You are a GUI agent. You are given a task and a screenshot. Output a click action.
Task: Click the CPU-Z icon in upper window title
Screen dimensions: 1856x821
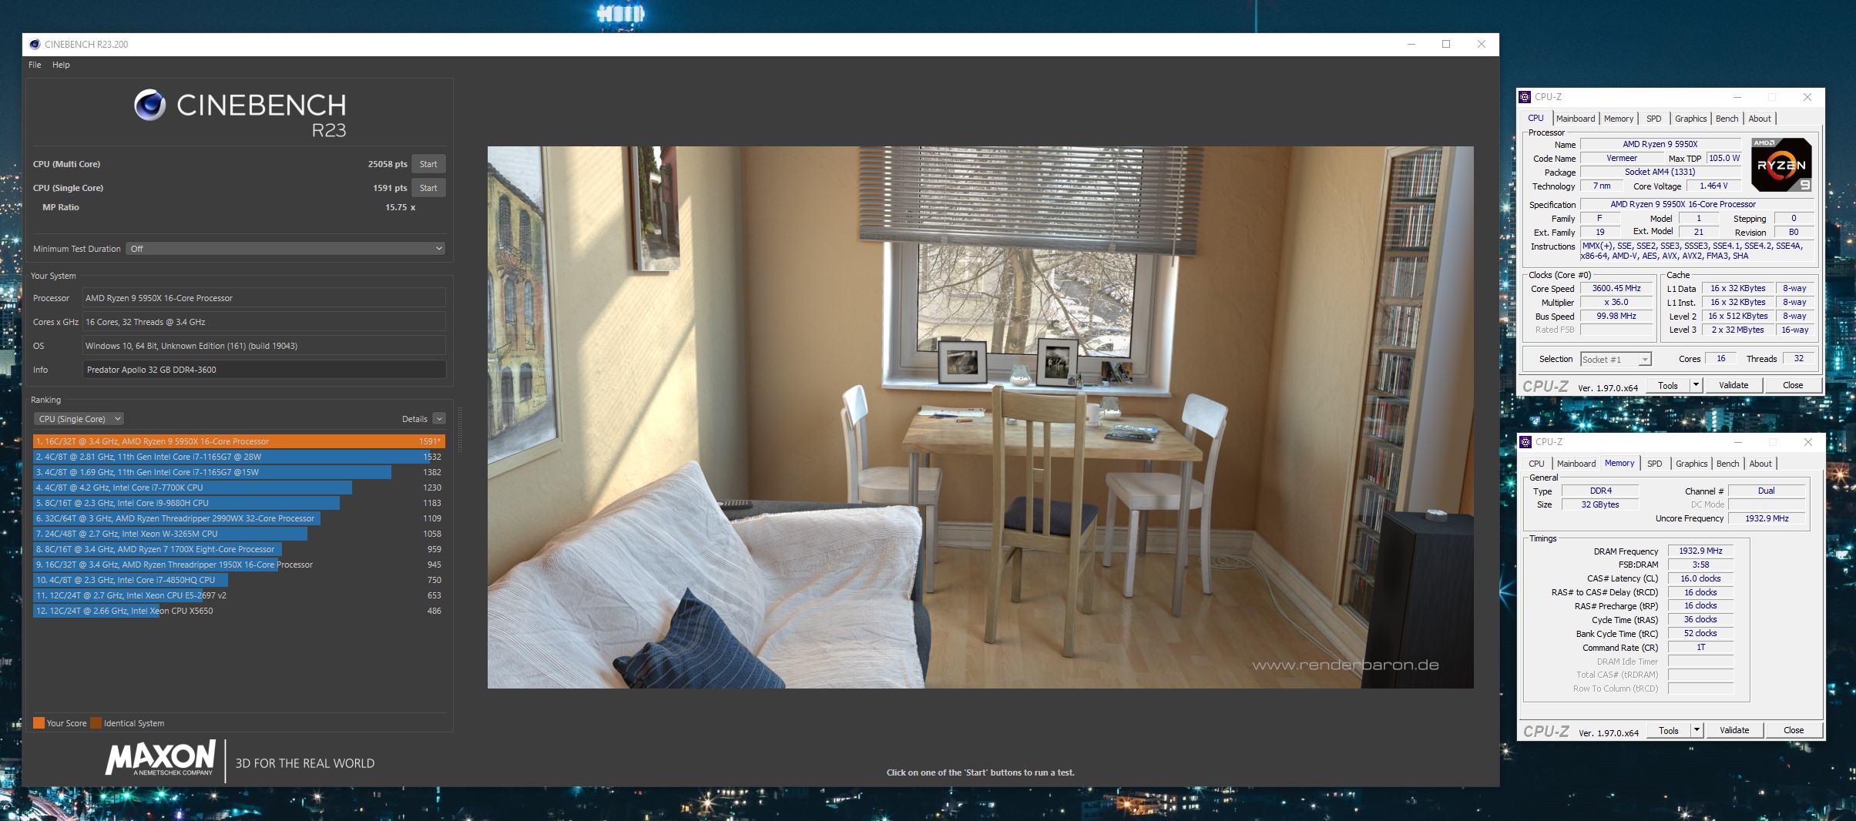1525,97
